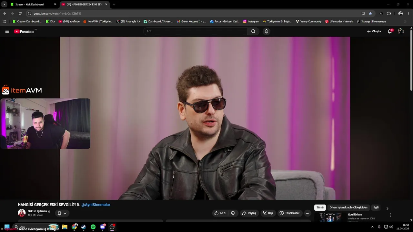Image resolution: width=413 pixels, height=232 pixels.
Task: Select 'Orkun Işıtmak adlı yükleyiciden' chip
Action: pyautogui.click(x=348, y=208)
